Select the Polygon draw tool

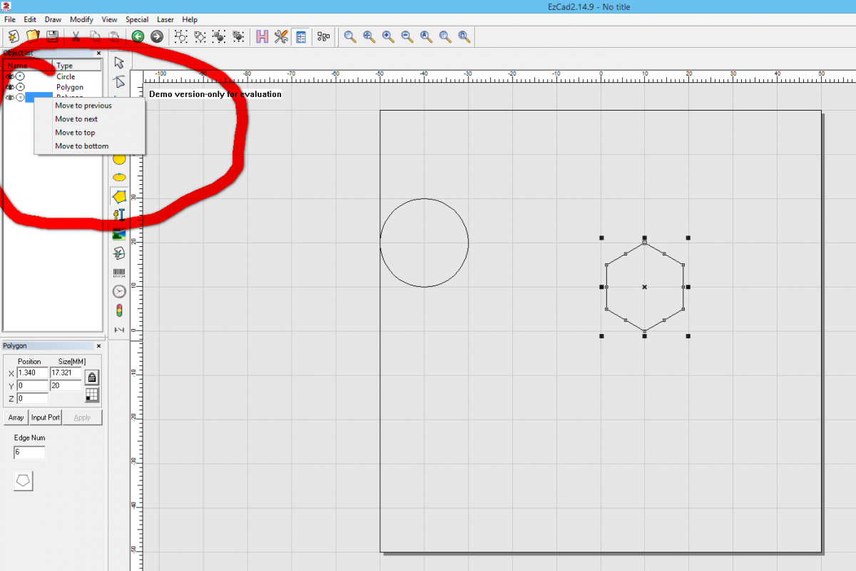119,196
